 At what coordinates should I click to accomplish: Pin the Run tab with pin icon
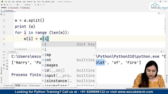click(4, 68)
